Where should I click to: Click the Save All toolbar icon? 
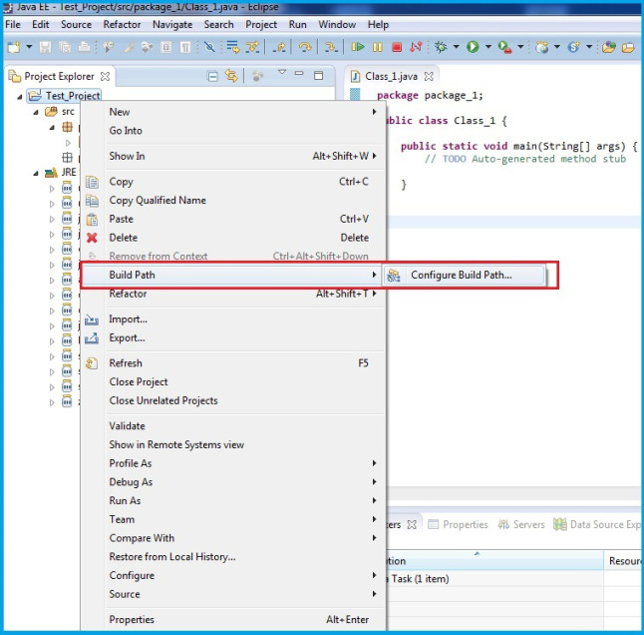[x=65, y=47]
